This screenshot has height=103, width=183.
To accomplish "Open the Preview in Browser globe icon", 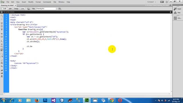I will (29, 9).
